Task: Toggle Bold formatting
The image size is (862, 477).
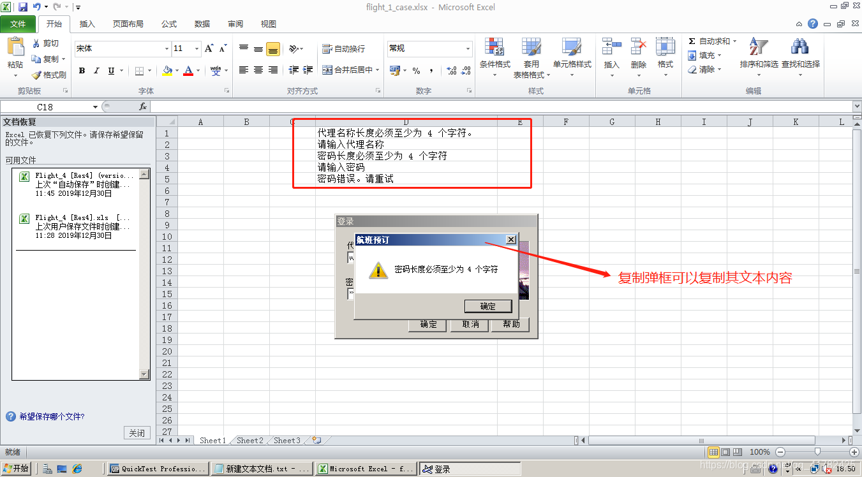Action: point(82,71)
